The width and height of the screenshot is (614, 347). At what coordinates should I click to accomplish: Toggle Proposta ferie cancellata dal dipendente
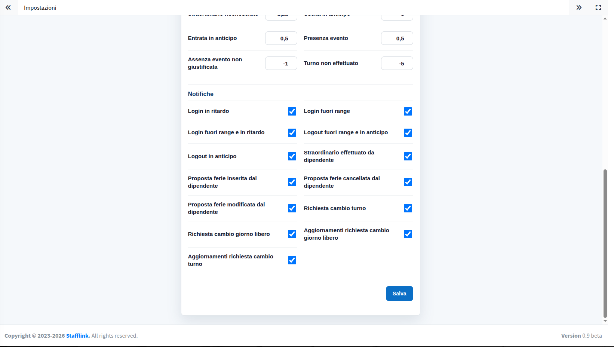point(408,182)
